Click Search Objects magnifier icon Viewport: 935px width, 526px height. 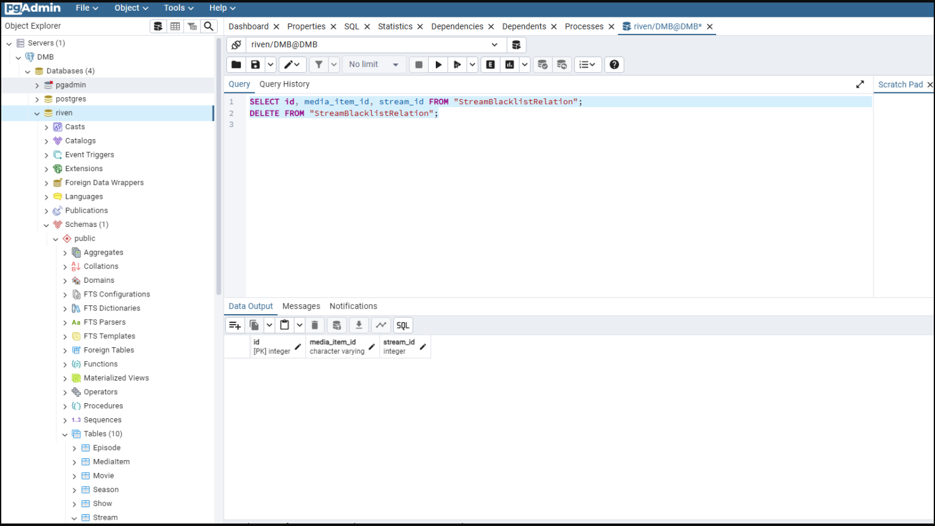tap(209, 26)
